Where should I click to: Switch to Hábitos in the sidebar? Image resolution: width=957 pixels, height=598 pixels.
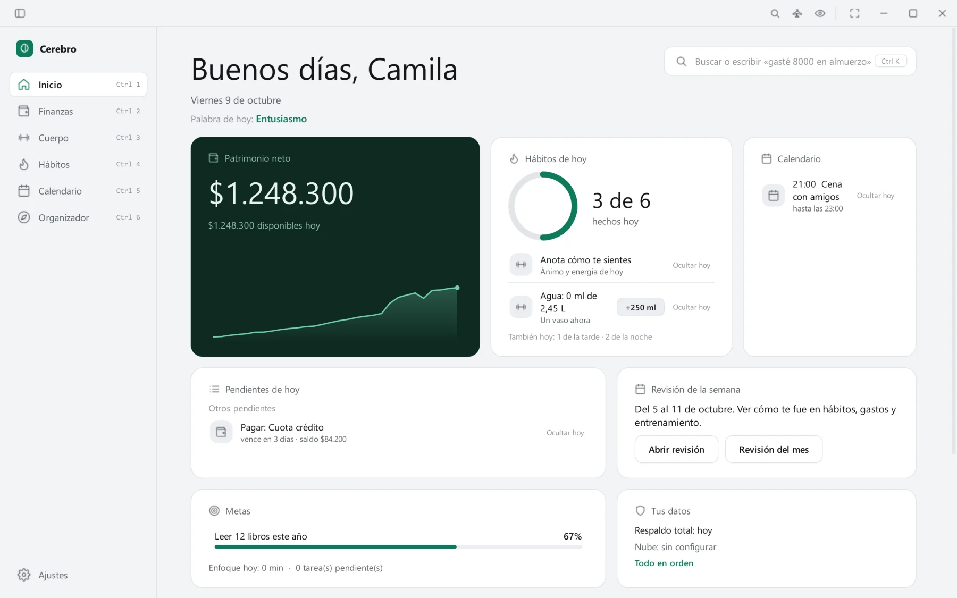[x=78, y=164]
